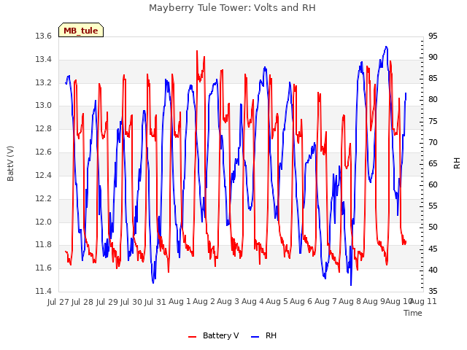This screenshot has height=350, width=467.
Task: Click the 55 RH axis value
Action: pyautogui.click(x=433, y=206)
